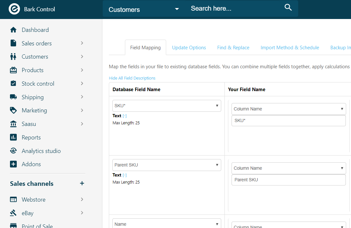Select the Customers people icon
The image size is (351, 228).
(14, 57)
